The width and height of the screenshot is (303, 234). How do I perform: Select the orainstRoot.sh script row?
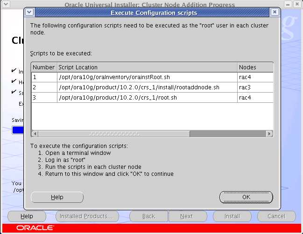tap(152, 77)
